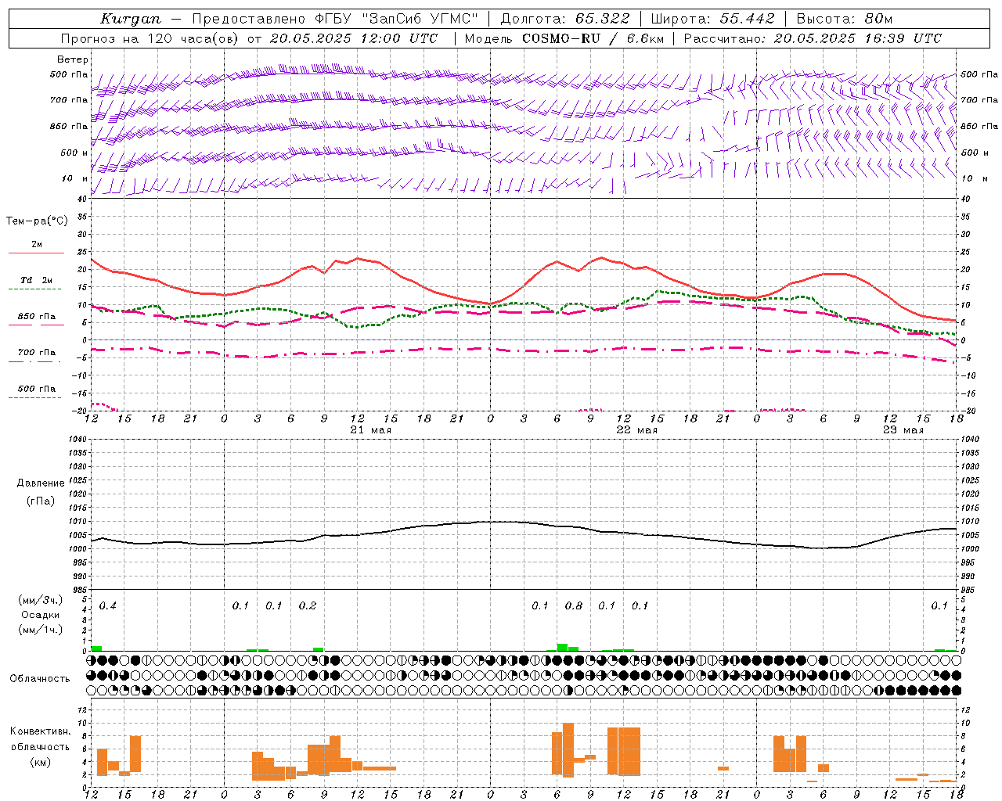Click the 0.8 precipitation value
The image size is (1002, 801).
pos(574,606)
